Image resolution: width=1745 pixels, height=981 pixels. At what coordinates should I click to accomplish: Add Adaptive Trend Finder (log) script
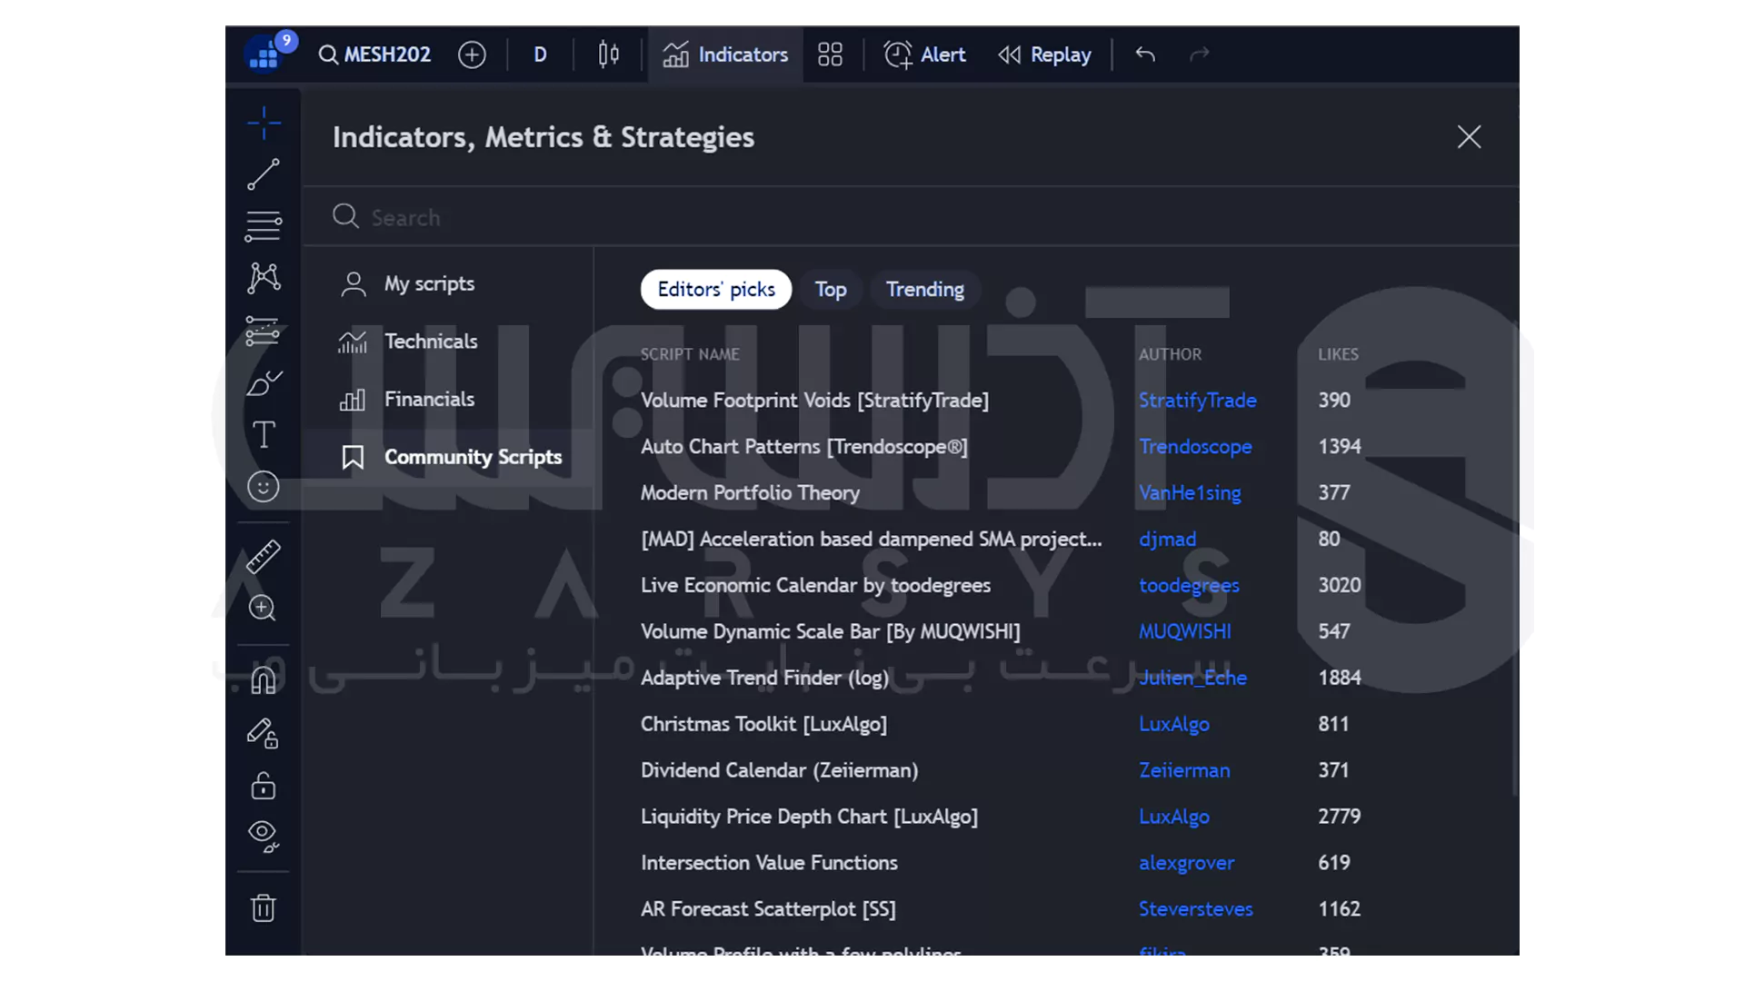point(764,678)
